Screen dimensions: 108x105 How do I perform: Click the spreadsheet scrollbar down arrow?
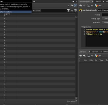(x=76, y=101)
